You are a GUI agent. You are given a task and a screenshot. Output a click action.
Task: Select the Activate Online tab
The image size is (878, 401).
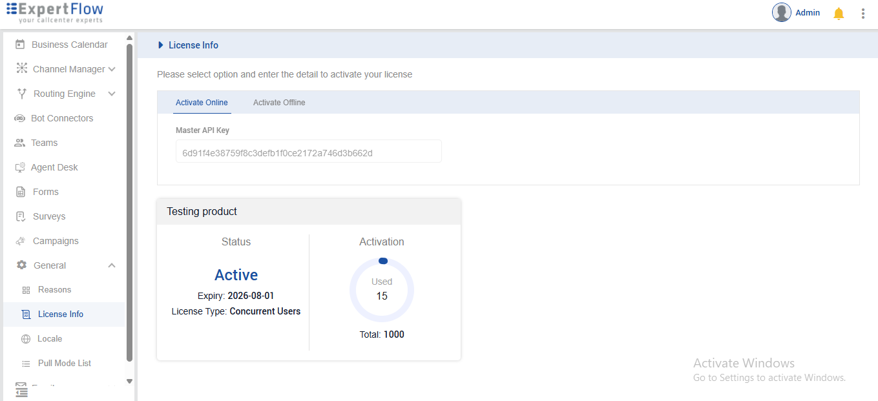[202, 103]
